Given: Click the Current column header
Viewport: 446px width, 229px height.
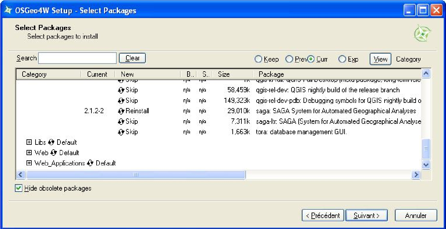Looking at the screenshot, I should [x=98, y=75].
